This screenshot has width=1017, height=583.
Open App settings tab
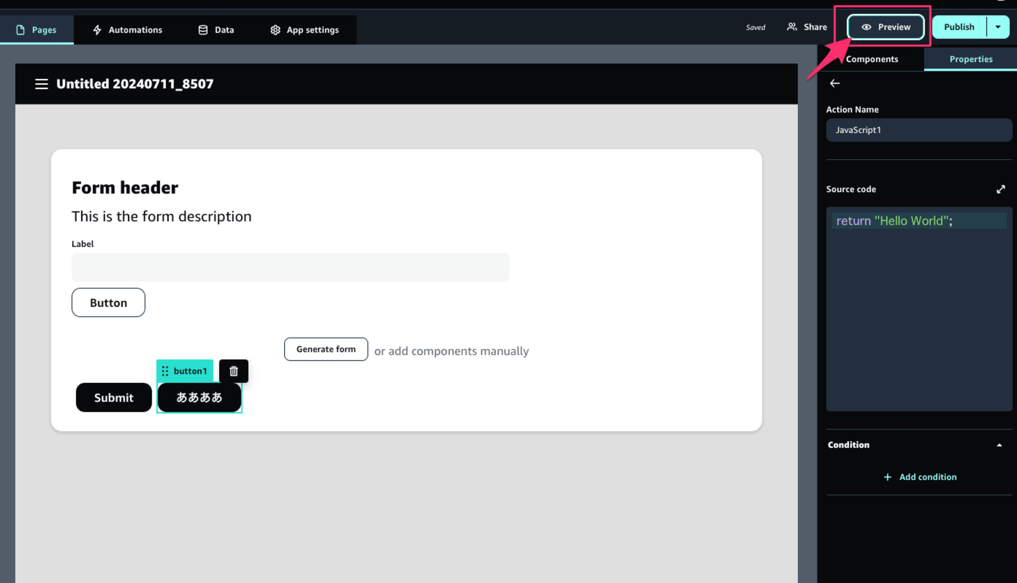305,29
